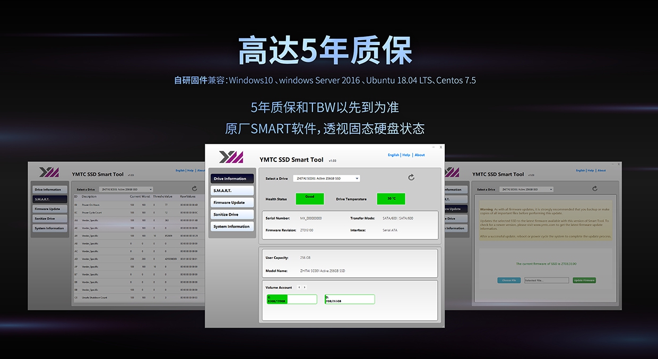Click the C: volume usage bar
The image size is (658, 359).
pyautogui.click(x=292, y=300)
